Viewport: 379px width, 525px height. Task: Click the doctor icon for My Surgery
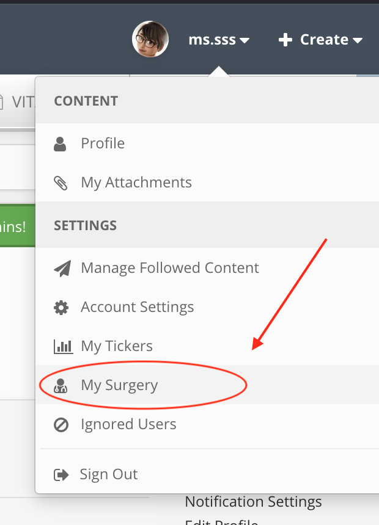click(x=61, y=386)
